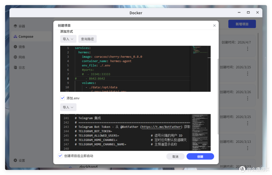Click the commented 8642:8642 port line
The image size is (272, 175).
point(90,78)
